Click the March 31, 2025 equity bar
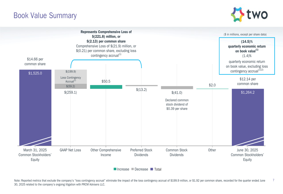 [x=35, y=108]
